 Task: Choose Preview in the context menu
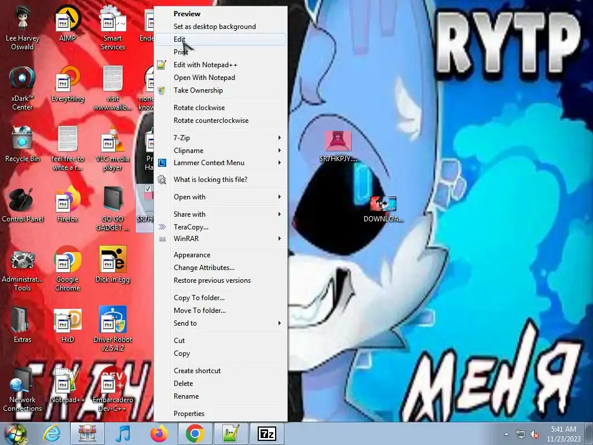pos(221,14)
